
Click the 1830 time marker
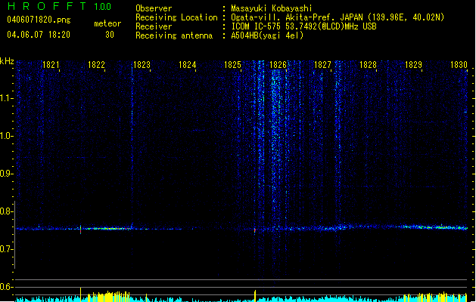tap(459, 65)
